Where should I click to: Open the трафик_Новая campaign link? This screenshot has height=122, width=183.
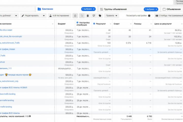(x=7, y=49)
